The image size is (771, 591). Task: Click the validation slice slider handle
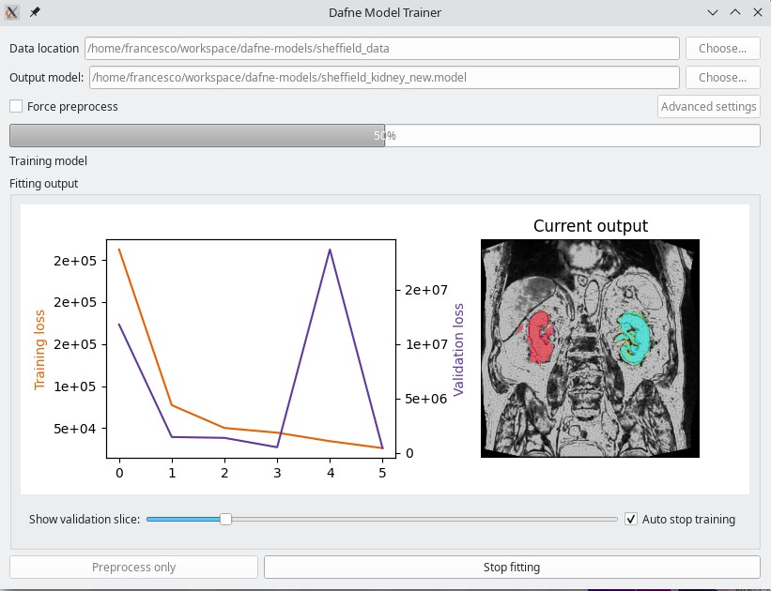tap(225, 519)
